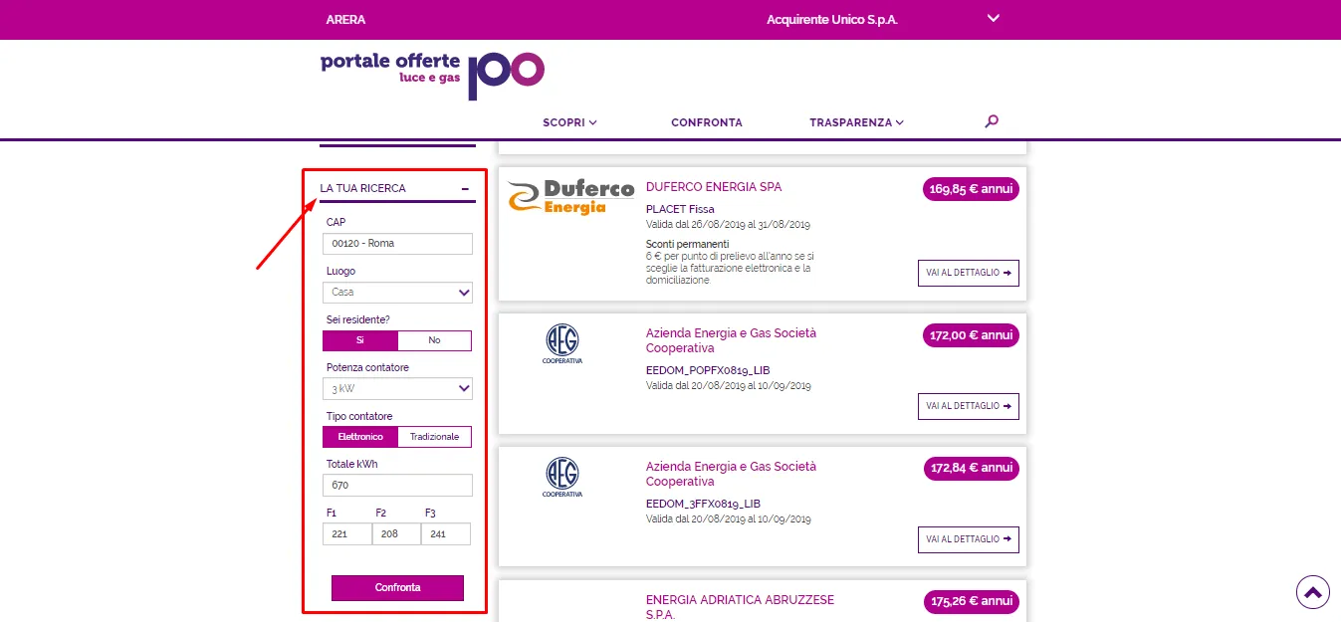The width and height of the screenshot is (1341, 622).
Task: Click the 169,85 € annui price badge
Action: [x=971, y=190]
